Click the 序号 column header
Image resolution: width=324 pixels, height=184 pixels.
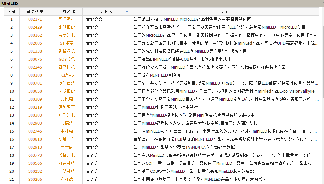tap(12, 12)
